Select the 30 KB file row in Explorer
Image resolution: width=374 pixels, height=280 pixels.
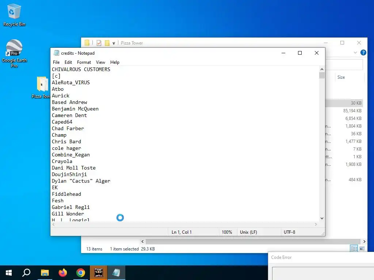tap(344, 103)
